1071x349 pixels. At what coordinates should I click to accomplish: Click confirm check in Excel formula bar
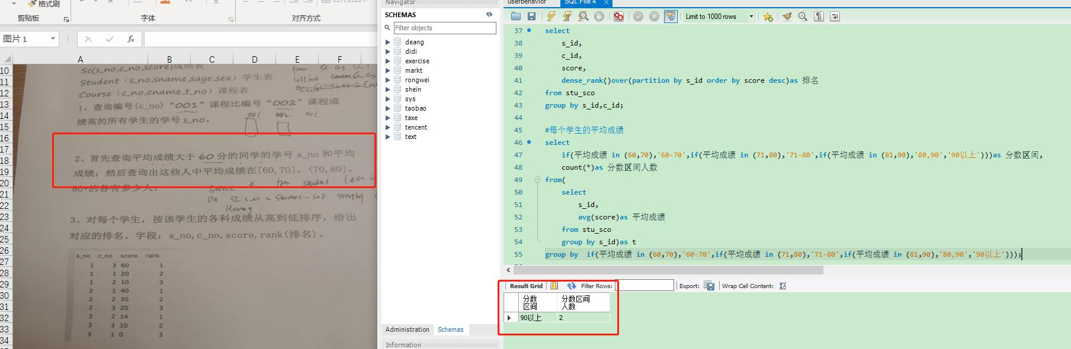click(x=110, y=39)
